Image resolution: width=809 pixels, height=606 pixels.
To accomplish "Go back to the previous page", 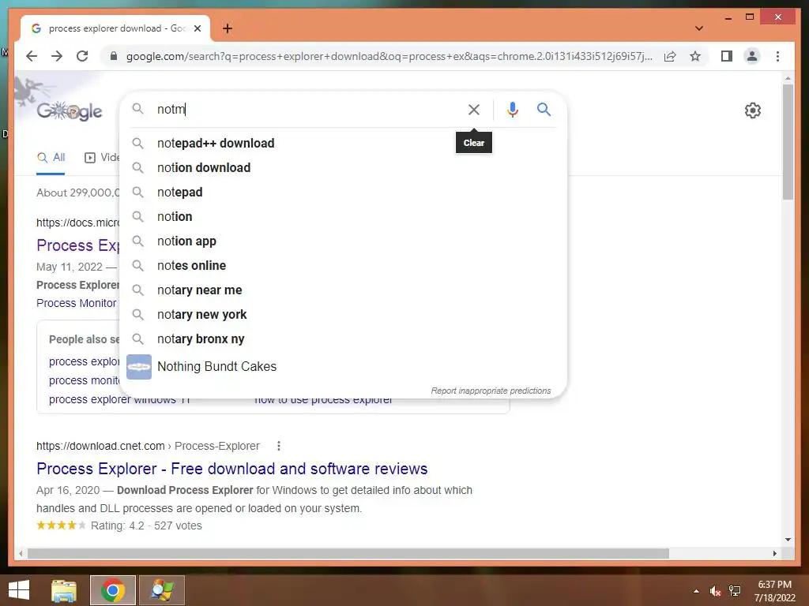I will pyautogui.click(x=32, y=56).
